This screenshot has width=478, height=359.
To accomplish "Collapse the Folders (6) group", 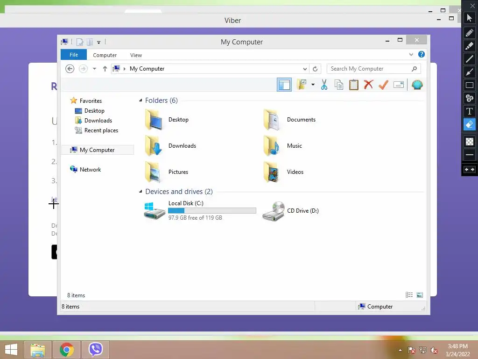I will tap(141, 101).
